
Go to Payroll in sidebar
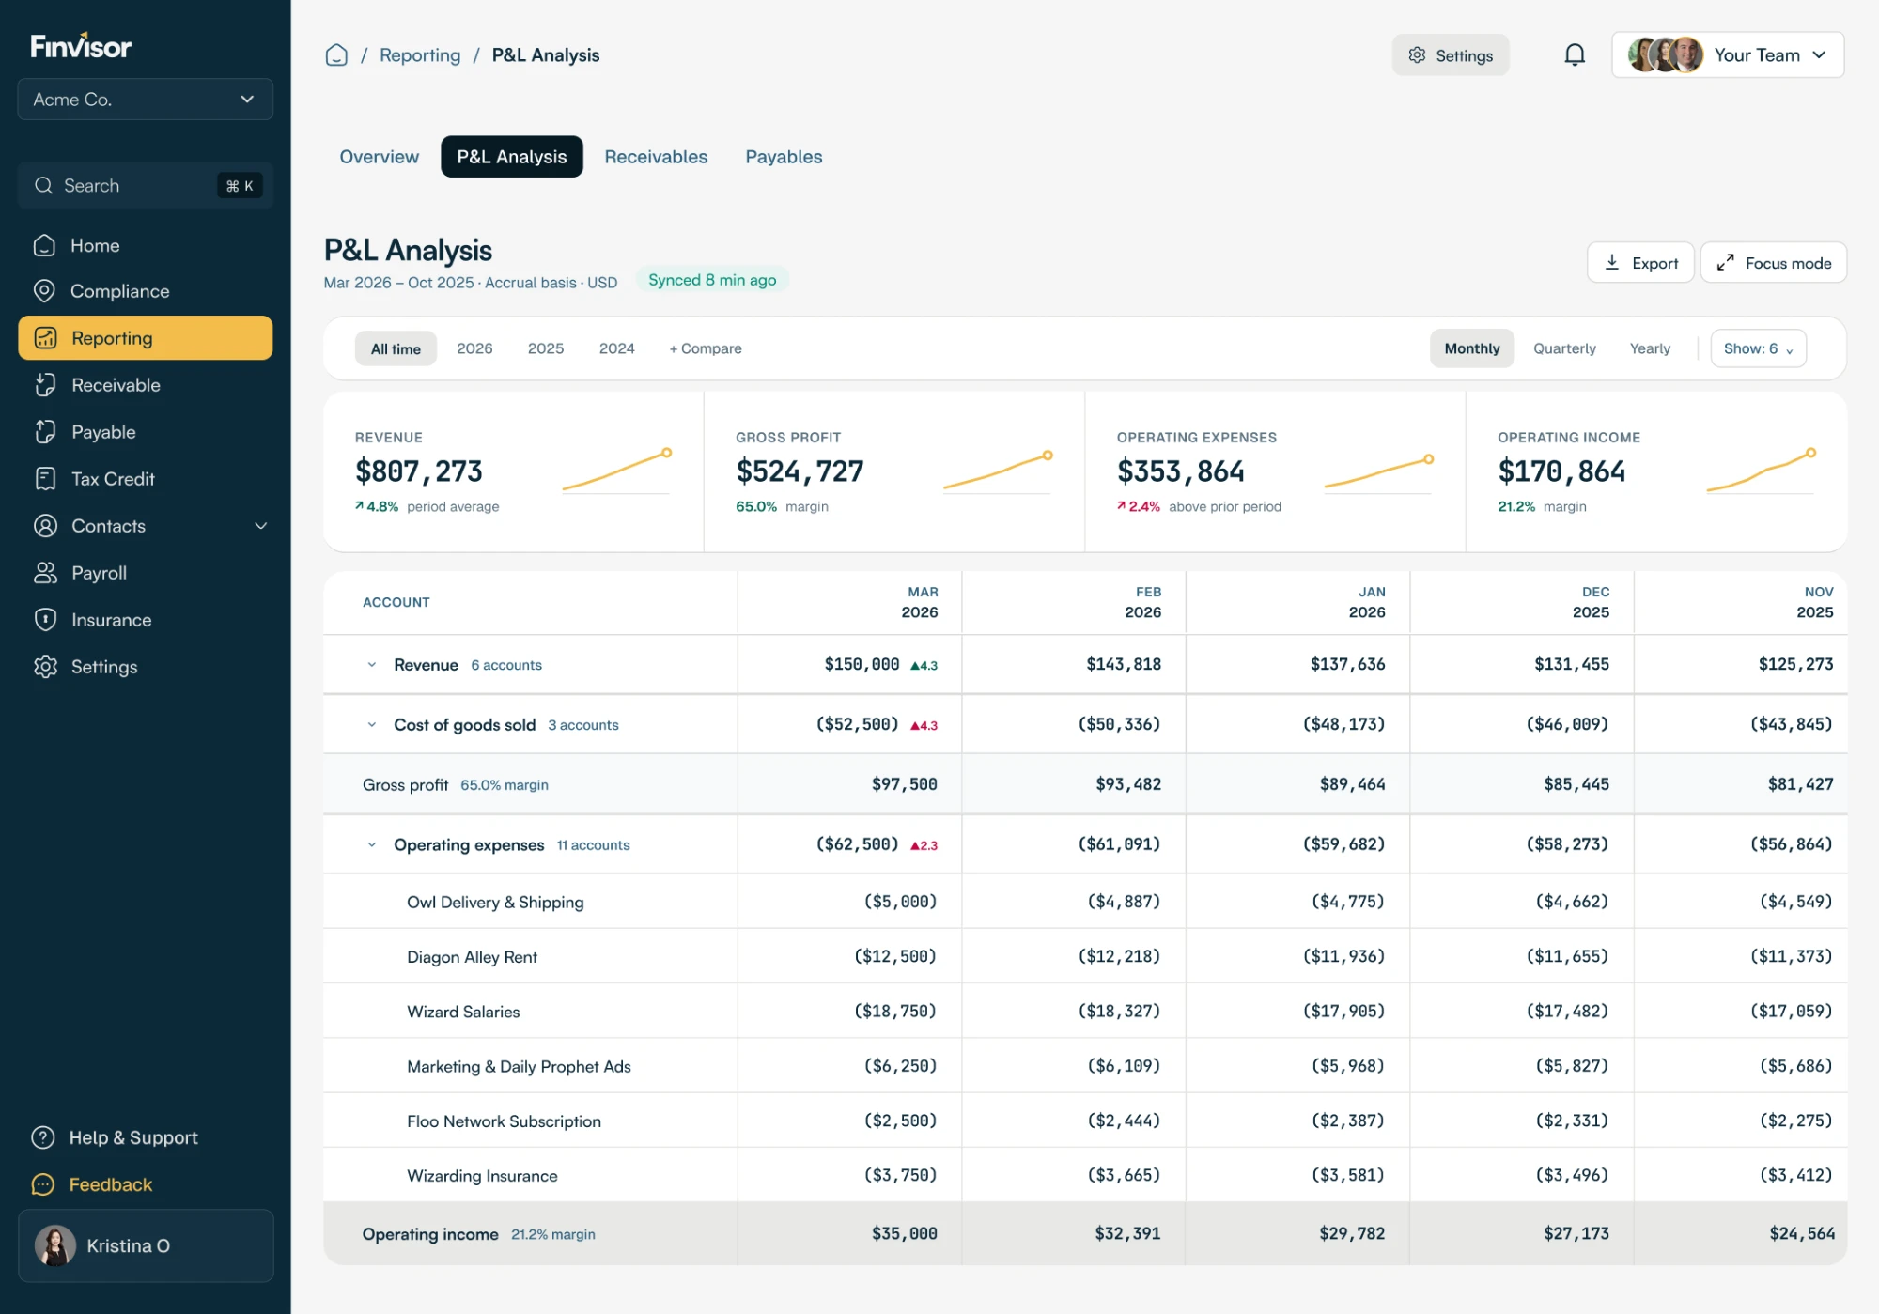tap(146, 573)
